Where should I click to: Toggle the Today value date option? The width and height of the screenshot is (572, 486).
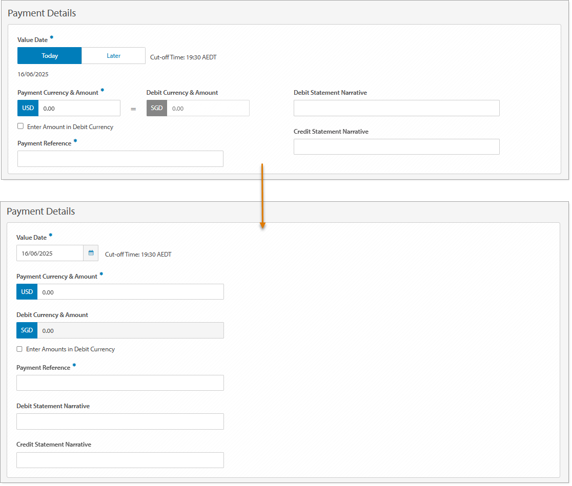point(49,55)
